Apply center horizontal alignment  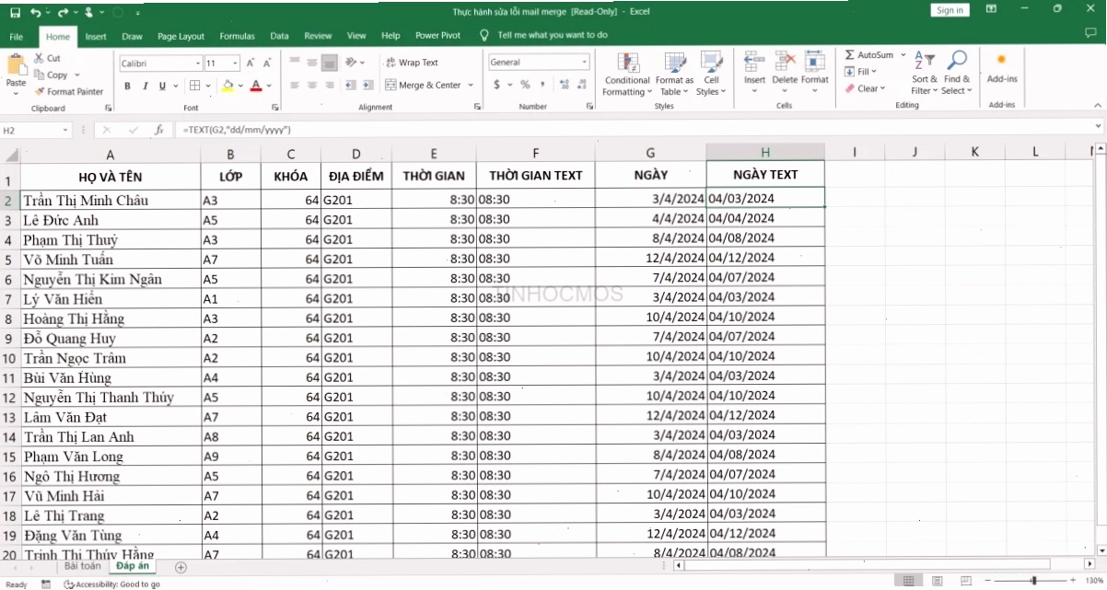pyautogui.click(x=312, y=85)
